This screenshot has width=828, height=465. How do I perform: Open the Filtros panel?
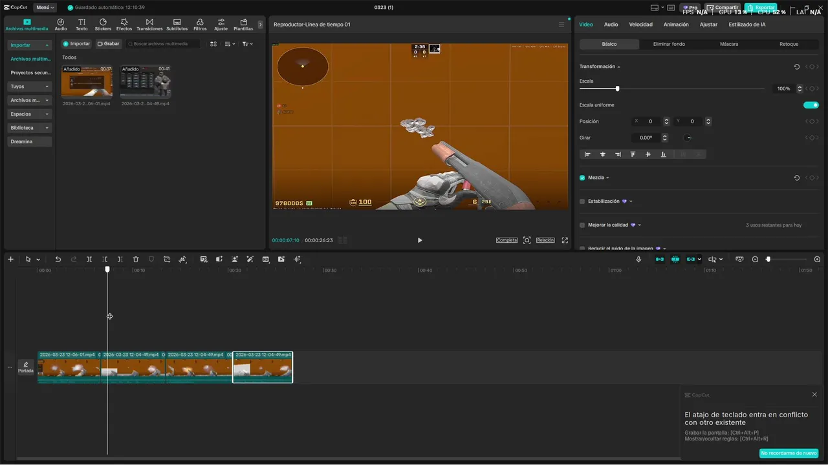pyautogui.click(x=200, y=25)
